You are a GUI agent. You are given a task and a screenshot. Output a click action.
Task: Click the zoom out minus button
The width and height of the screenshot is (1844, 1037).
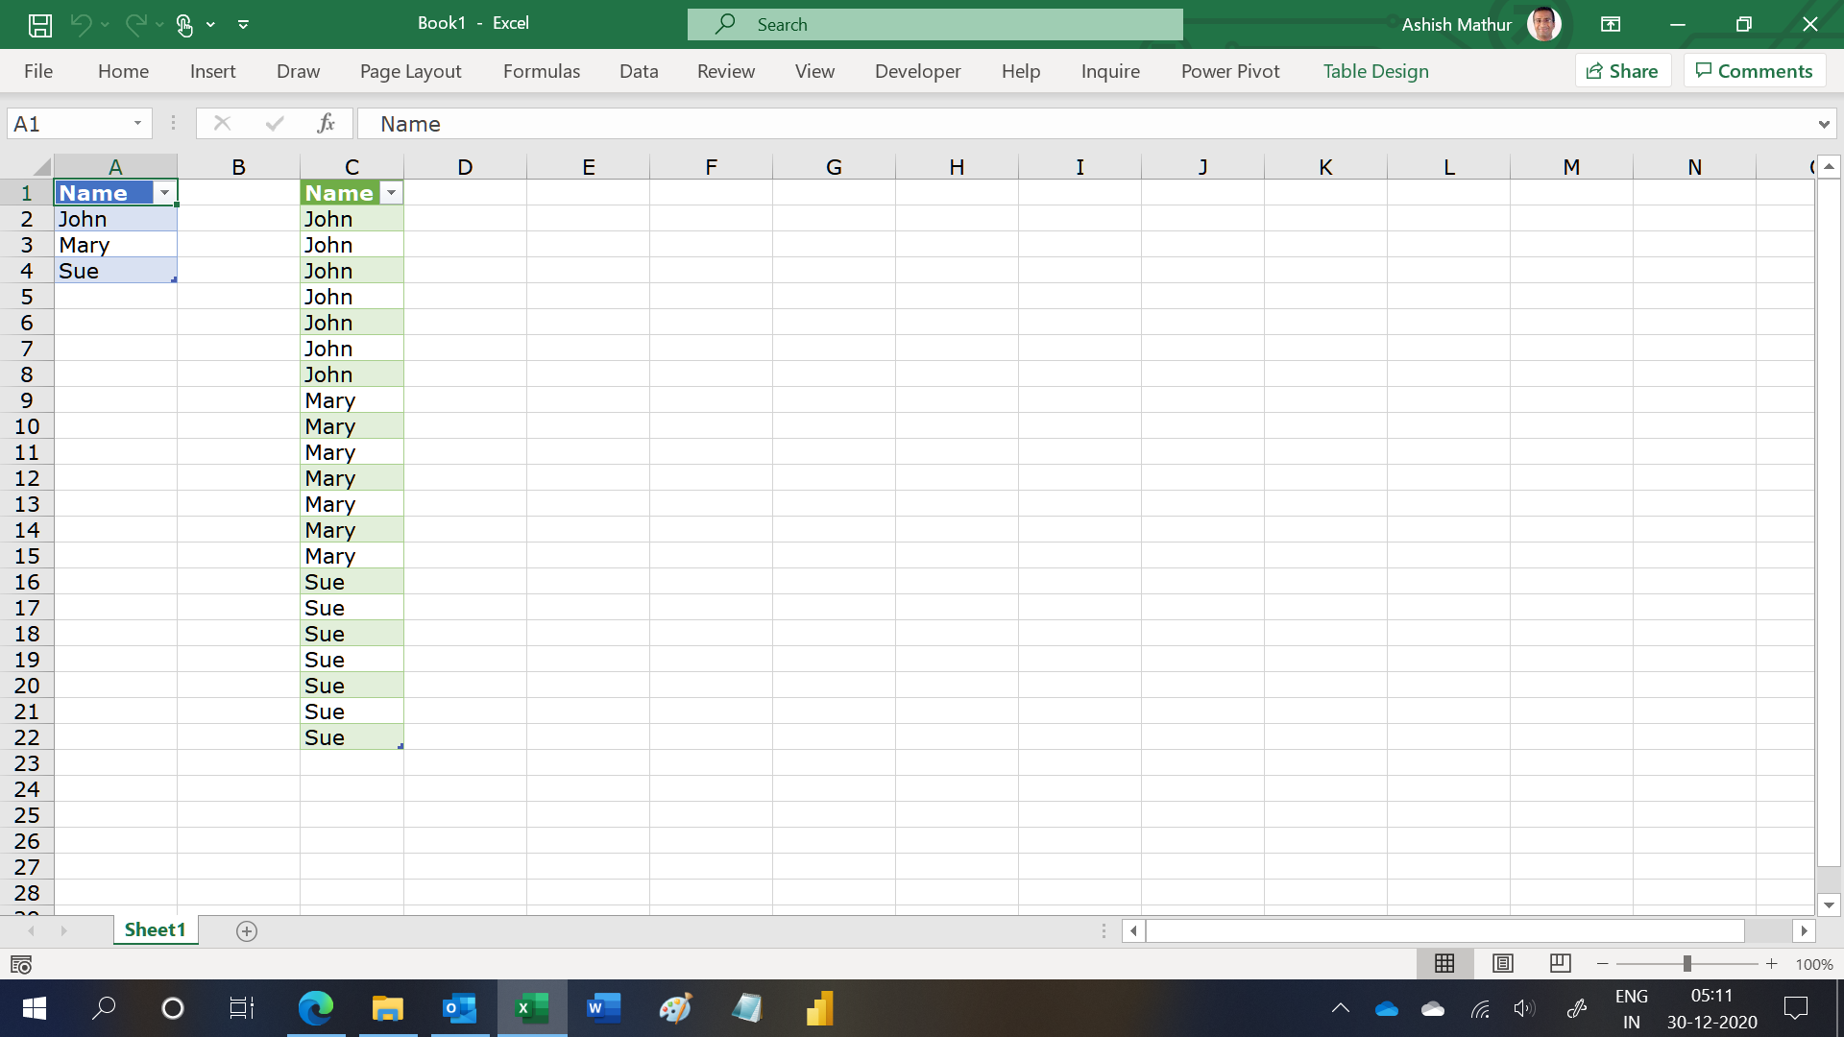point(1603,963)
